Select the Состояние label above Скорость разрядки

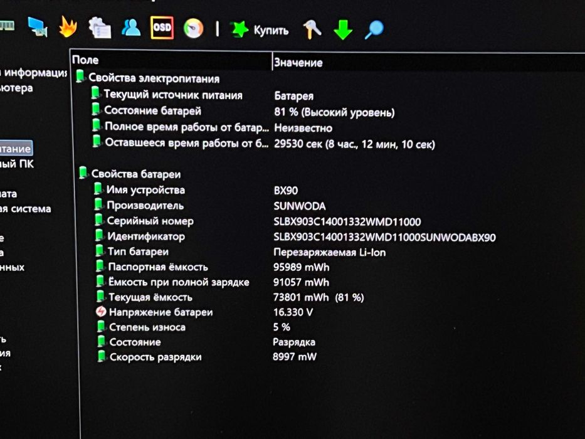pos(135,342)
